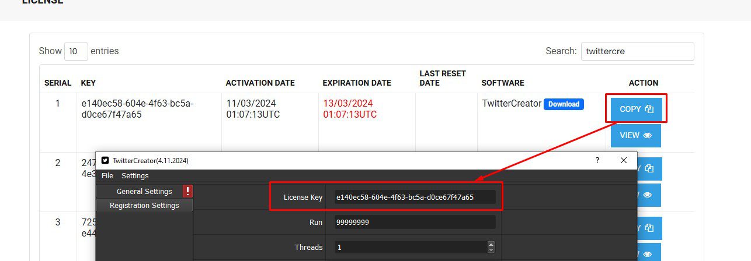Click the red warning icon beside General Settings

[x=187, y=191]
